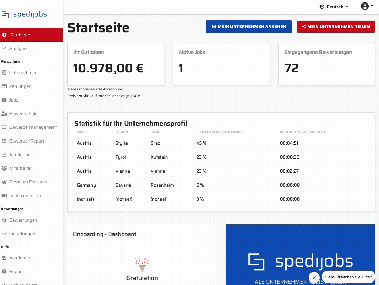This screenshot has width=379, height=285.
Task: Click the Unternehmen building icon
Action: coord(4,73)
